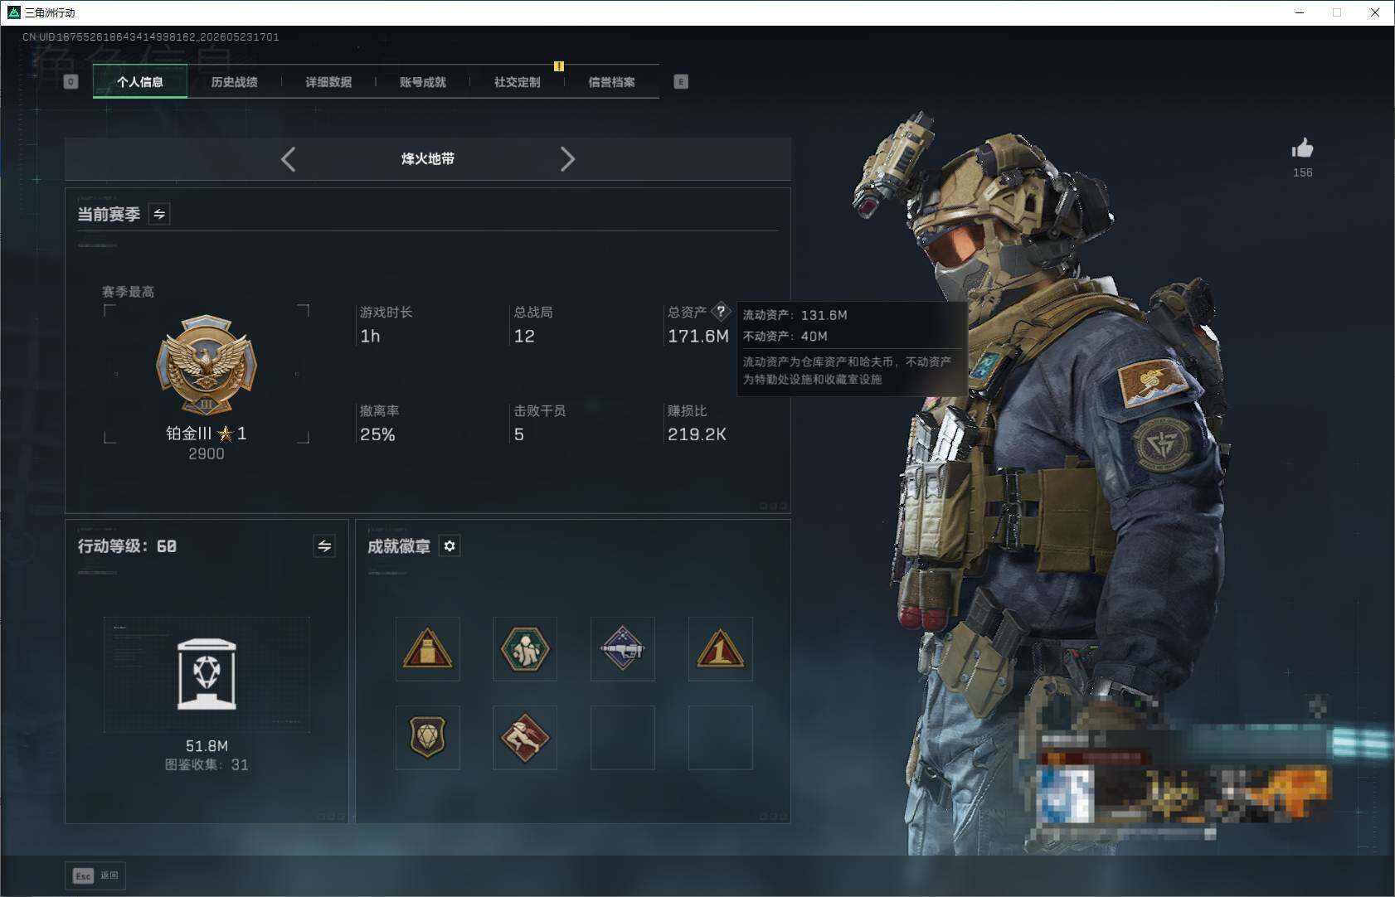This screenshot has width=1395, height=897.
Task: Select the green hexagon figure badge
Action: pos(525,648)
